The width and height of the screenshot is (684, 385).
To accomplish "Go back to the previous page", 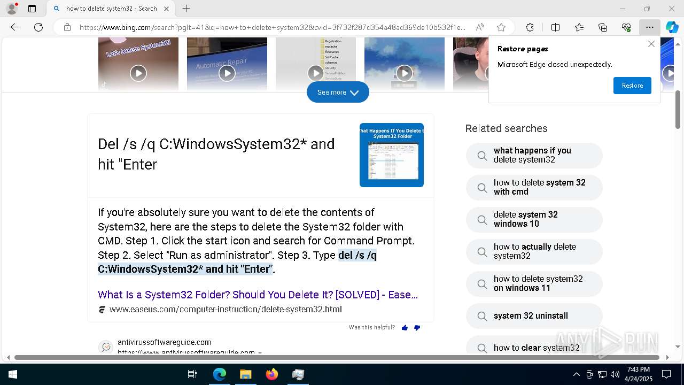I will [15, 27].
